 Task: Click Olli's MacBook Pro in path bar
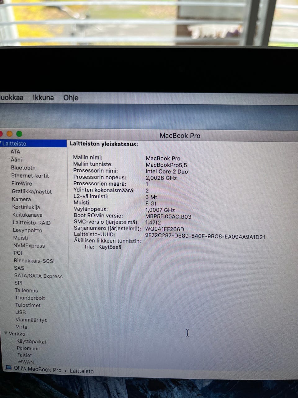click(38, 369)
